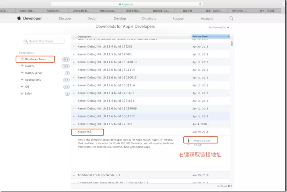Open the Discover menu
The width and height of the screenshot is (287, 192).
(65, 18)
